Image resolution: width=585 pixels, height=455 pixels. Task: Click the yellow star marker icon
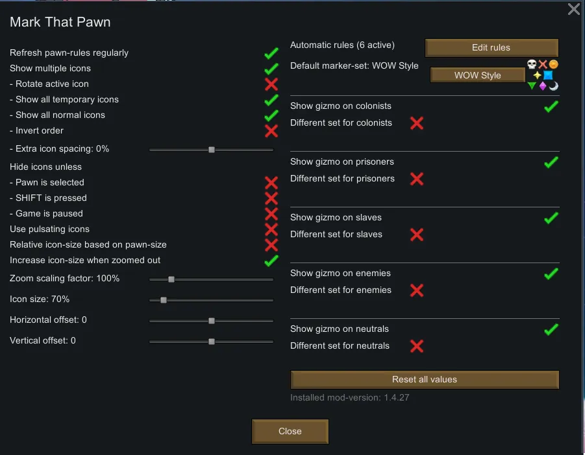click(x=537, y=75)
